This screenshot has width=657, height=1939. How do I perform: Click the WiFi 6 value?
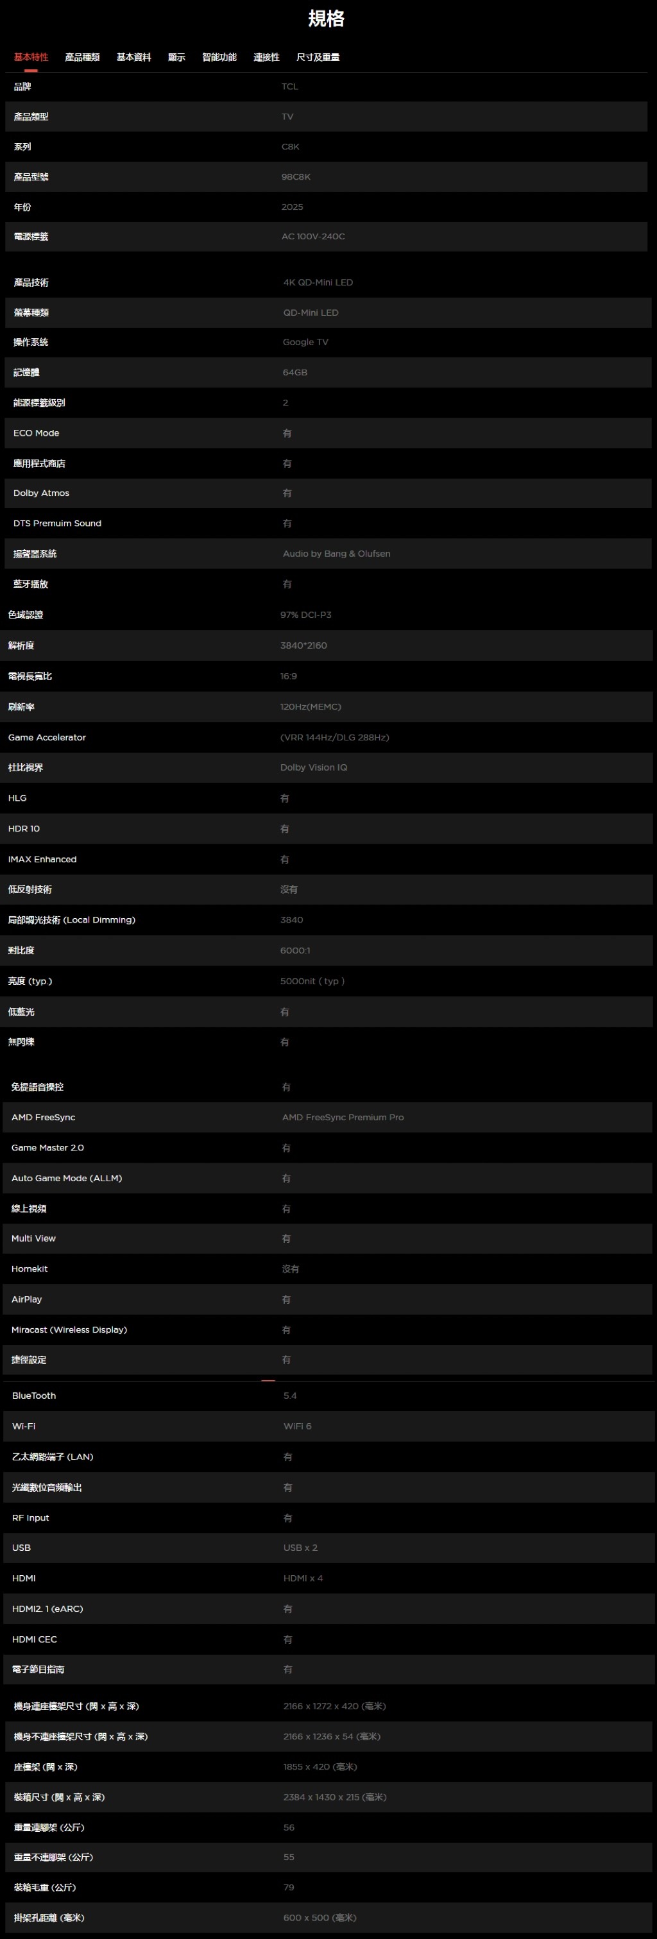pyautogui.click(x=297, y=1426)
